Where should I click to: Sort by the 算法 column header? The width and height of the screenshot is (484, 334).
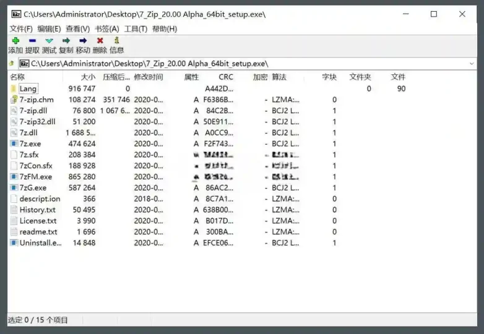click(279, 77)
